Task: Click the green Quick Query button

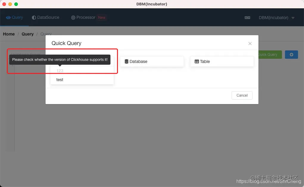Action: [x=269, y=55]
